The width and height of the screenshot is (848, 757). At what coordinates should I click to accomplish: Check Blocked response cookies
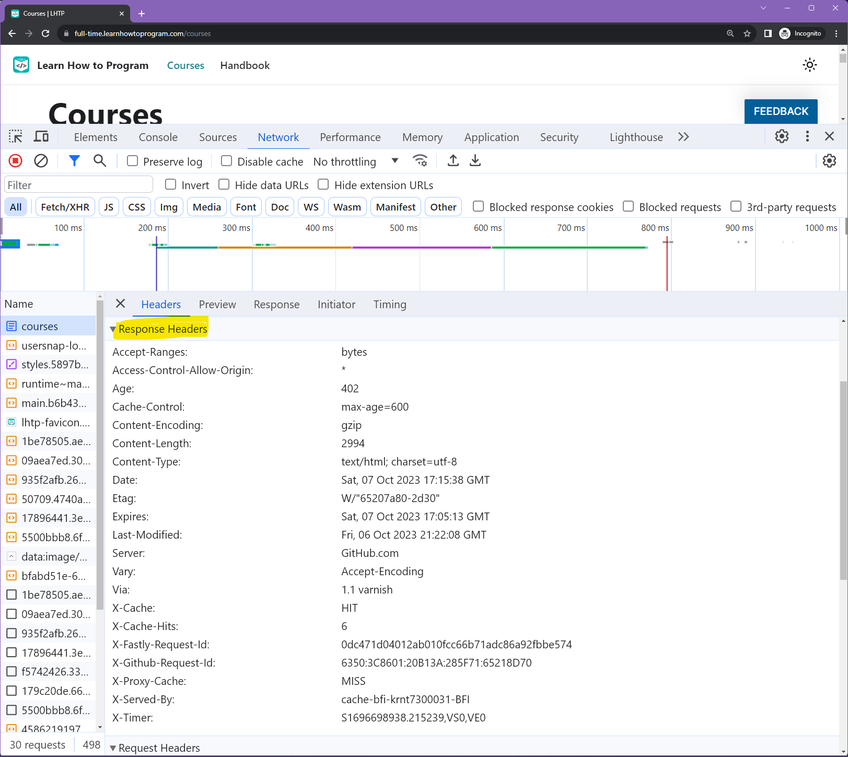click(478, 206)
